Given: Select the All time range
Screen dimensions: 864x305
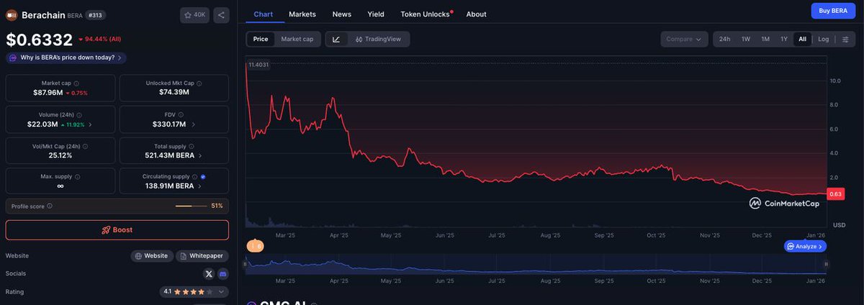Looking at the screenshot, I should click(803, 39).
